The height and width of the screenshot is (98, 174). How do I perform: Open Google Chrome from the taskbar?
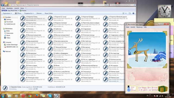(x=30, y=96)
